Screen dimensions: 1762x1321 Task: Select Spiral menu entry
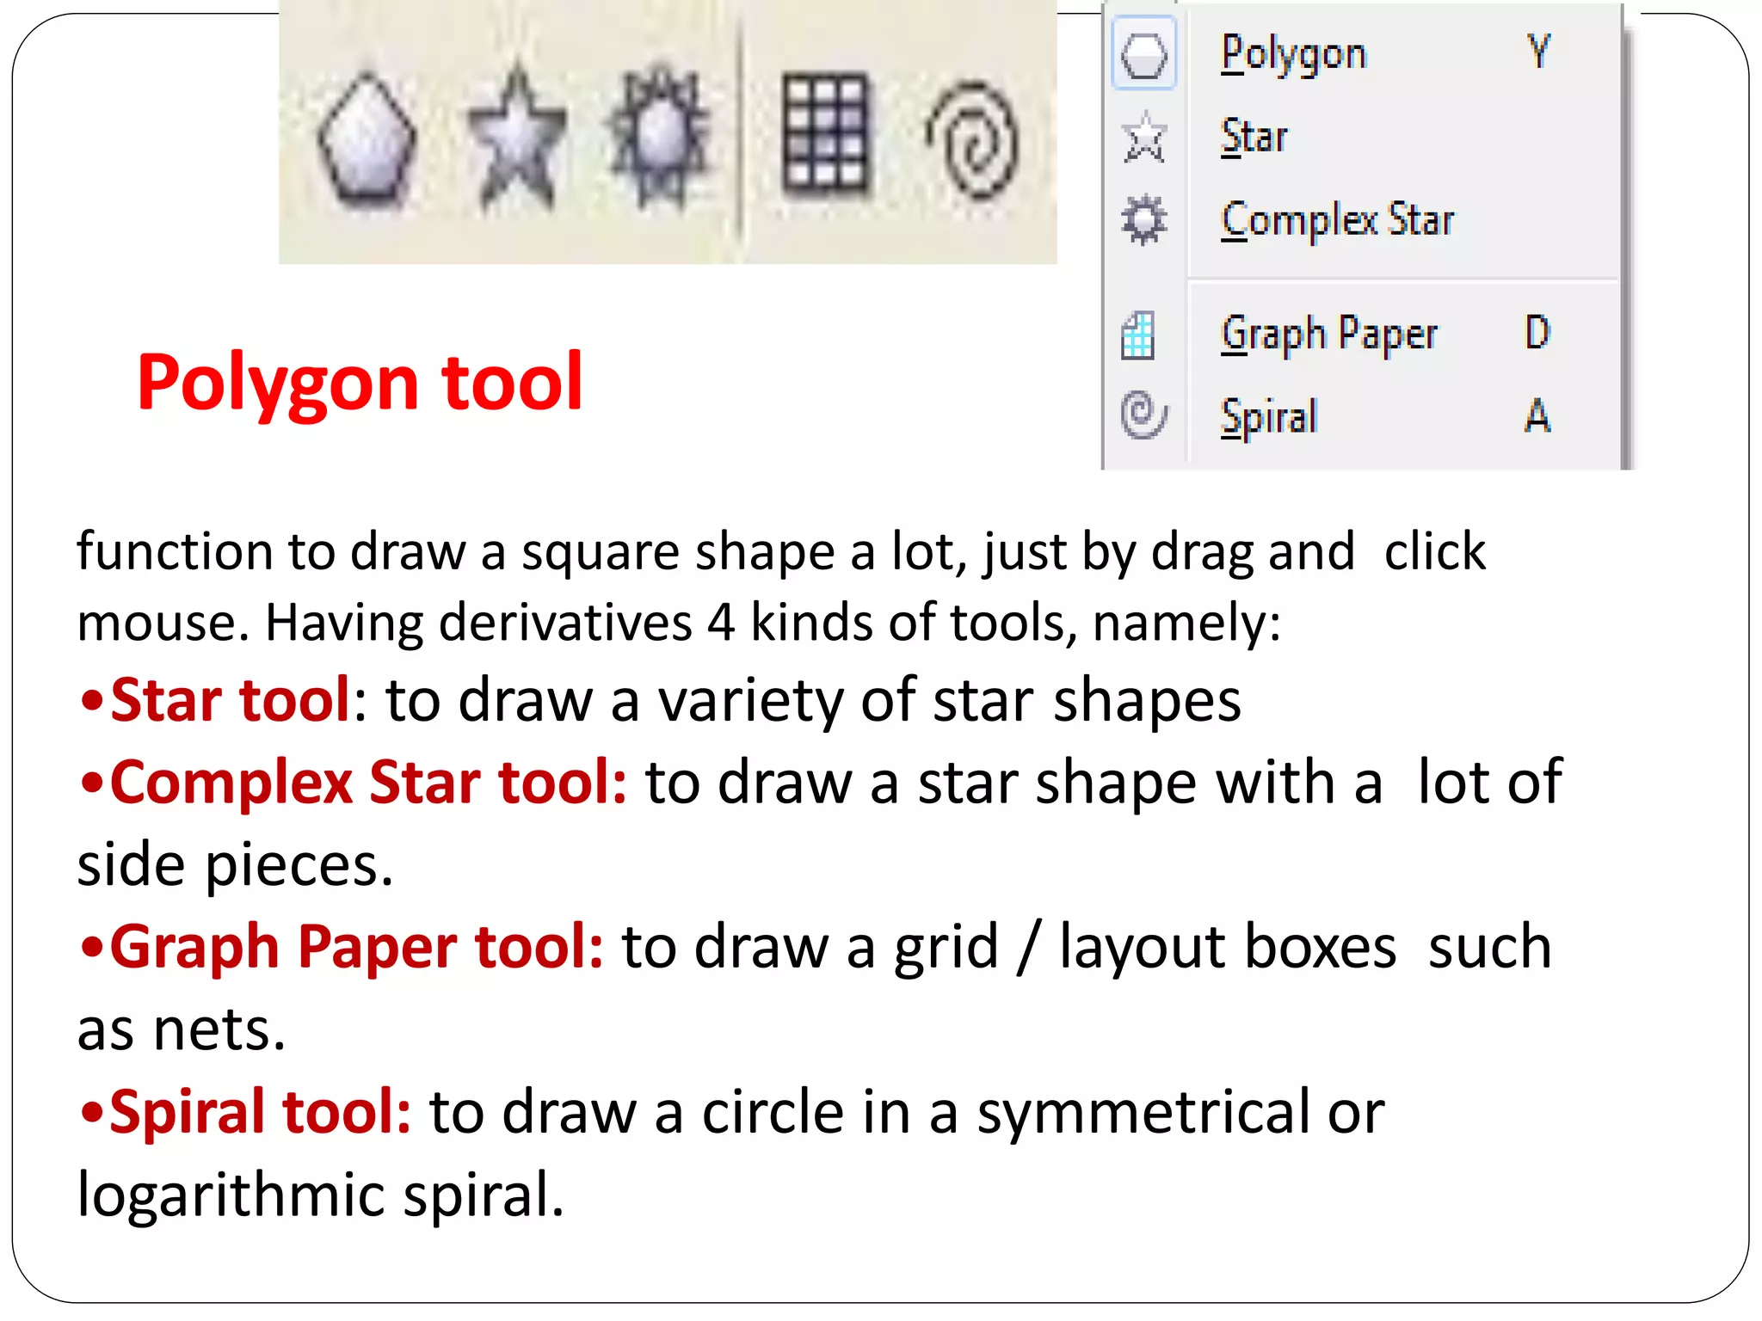tap(1268, 417)
